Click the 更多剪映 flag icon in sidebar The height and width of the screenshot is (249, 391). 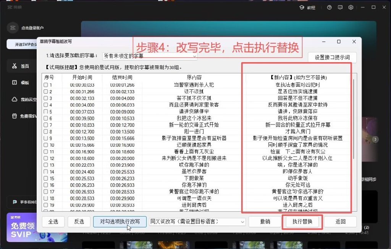(15, 202)
